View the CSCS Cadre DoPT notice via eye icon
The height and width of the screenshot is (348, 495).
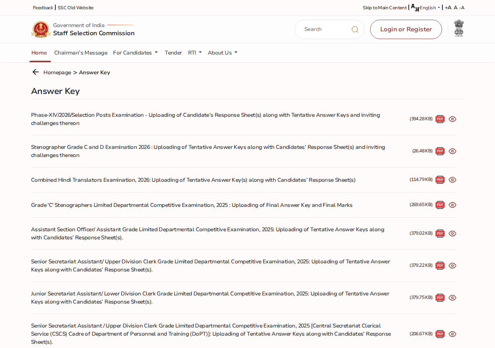pyautogui.click(x=452, y=334)
